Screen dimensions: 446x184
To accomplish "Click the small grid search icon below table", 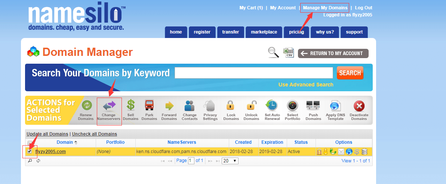I will pos(30,161).
